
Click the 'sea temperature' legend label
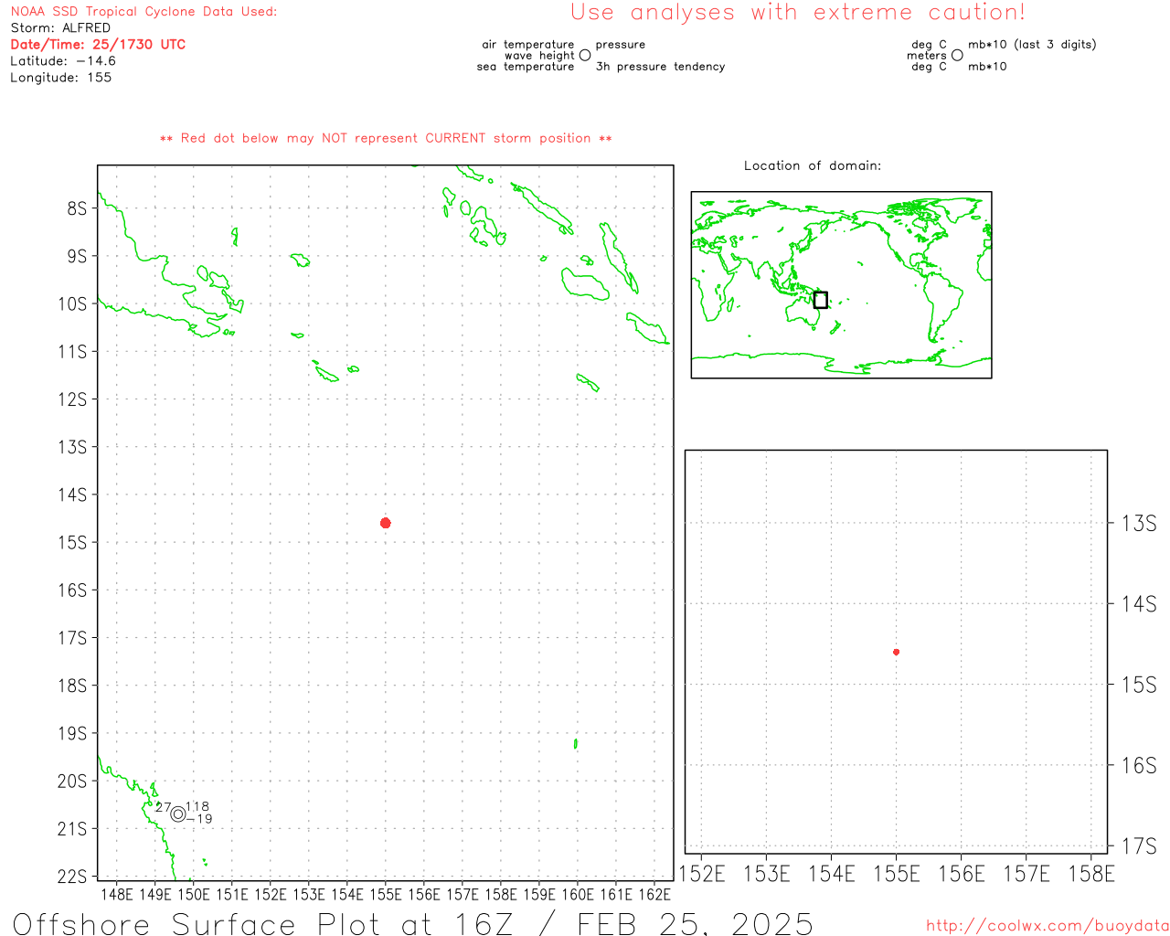(526, 67)
